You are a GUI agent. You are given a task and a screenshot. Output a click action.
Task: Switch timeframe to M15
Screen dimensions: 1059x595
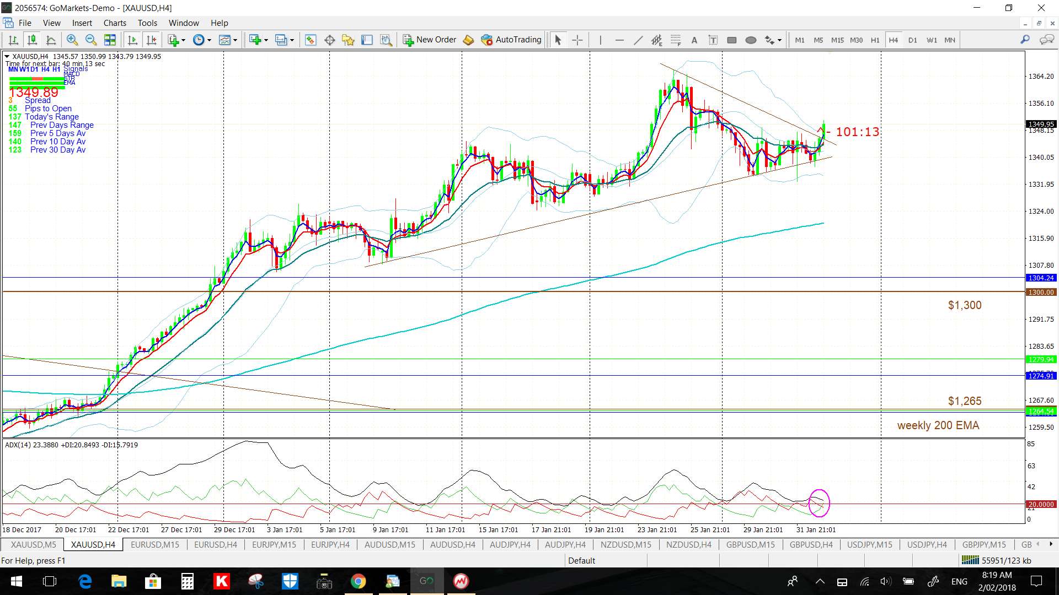(837, 40)
